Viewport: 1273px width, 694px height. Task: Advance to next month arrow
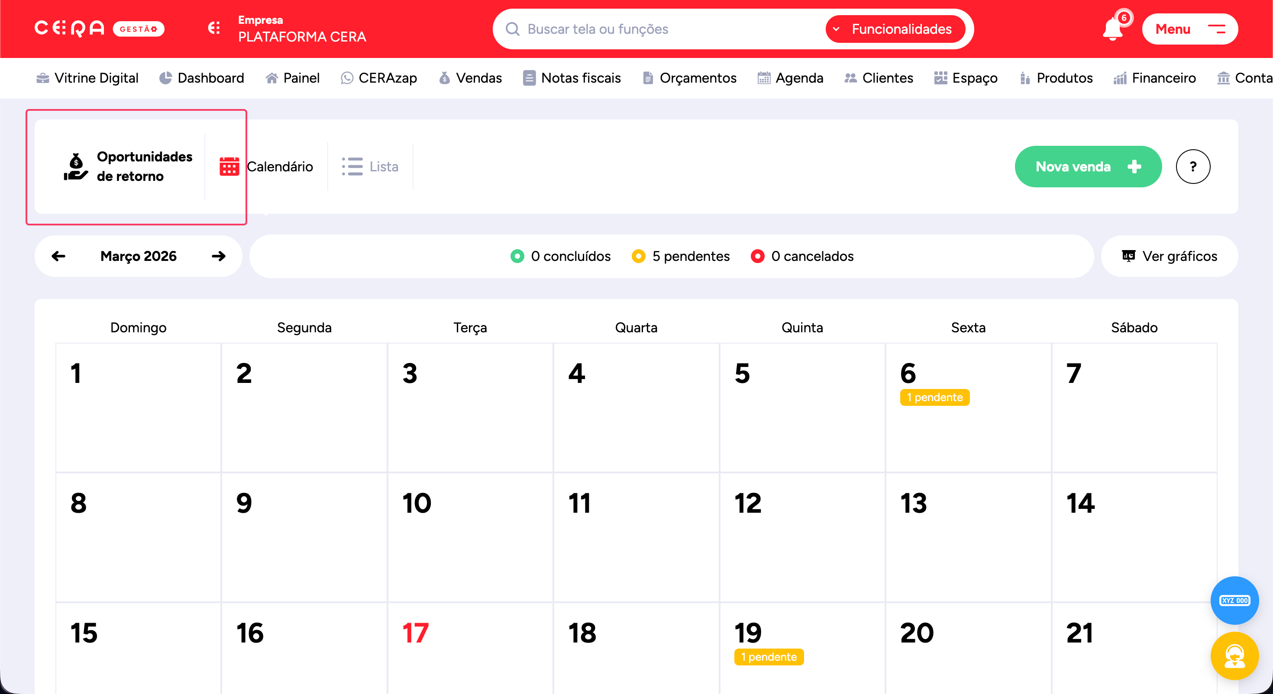pyautogui.click(x=218, y=256)
